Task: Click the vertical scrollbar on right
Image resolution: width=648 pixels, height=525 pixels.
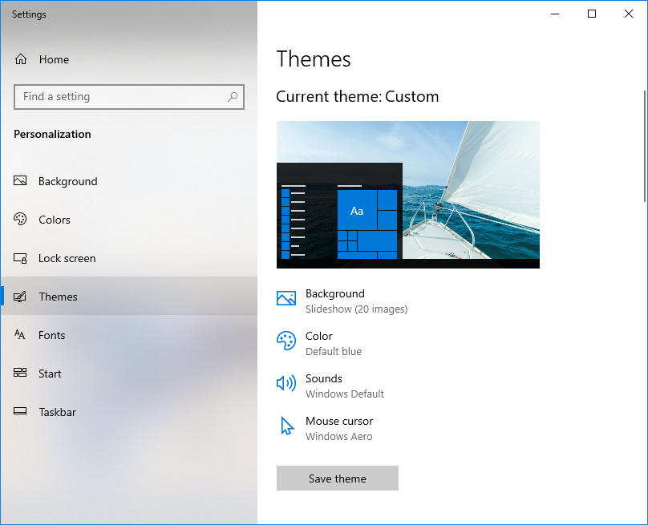Action: [645, 146]
